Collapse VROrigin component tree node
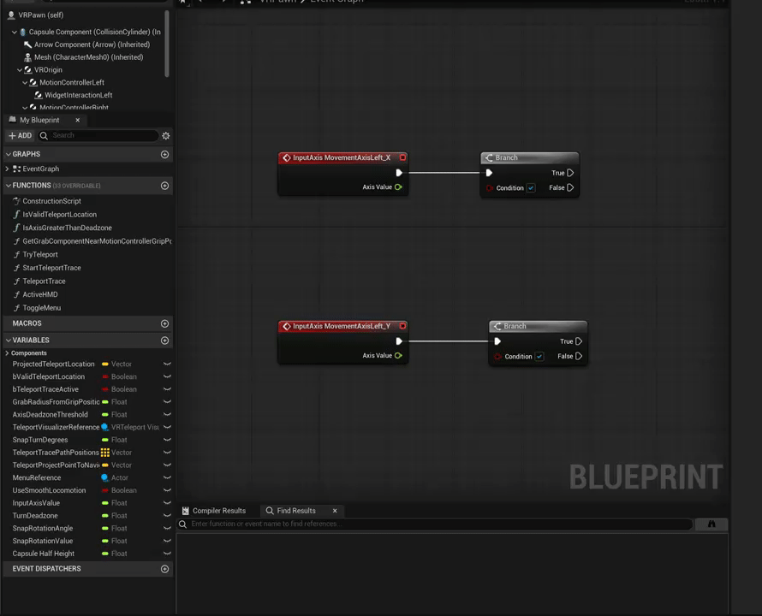762x616 pixels. point(20,70)
